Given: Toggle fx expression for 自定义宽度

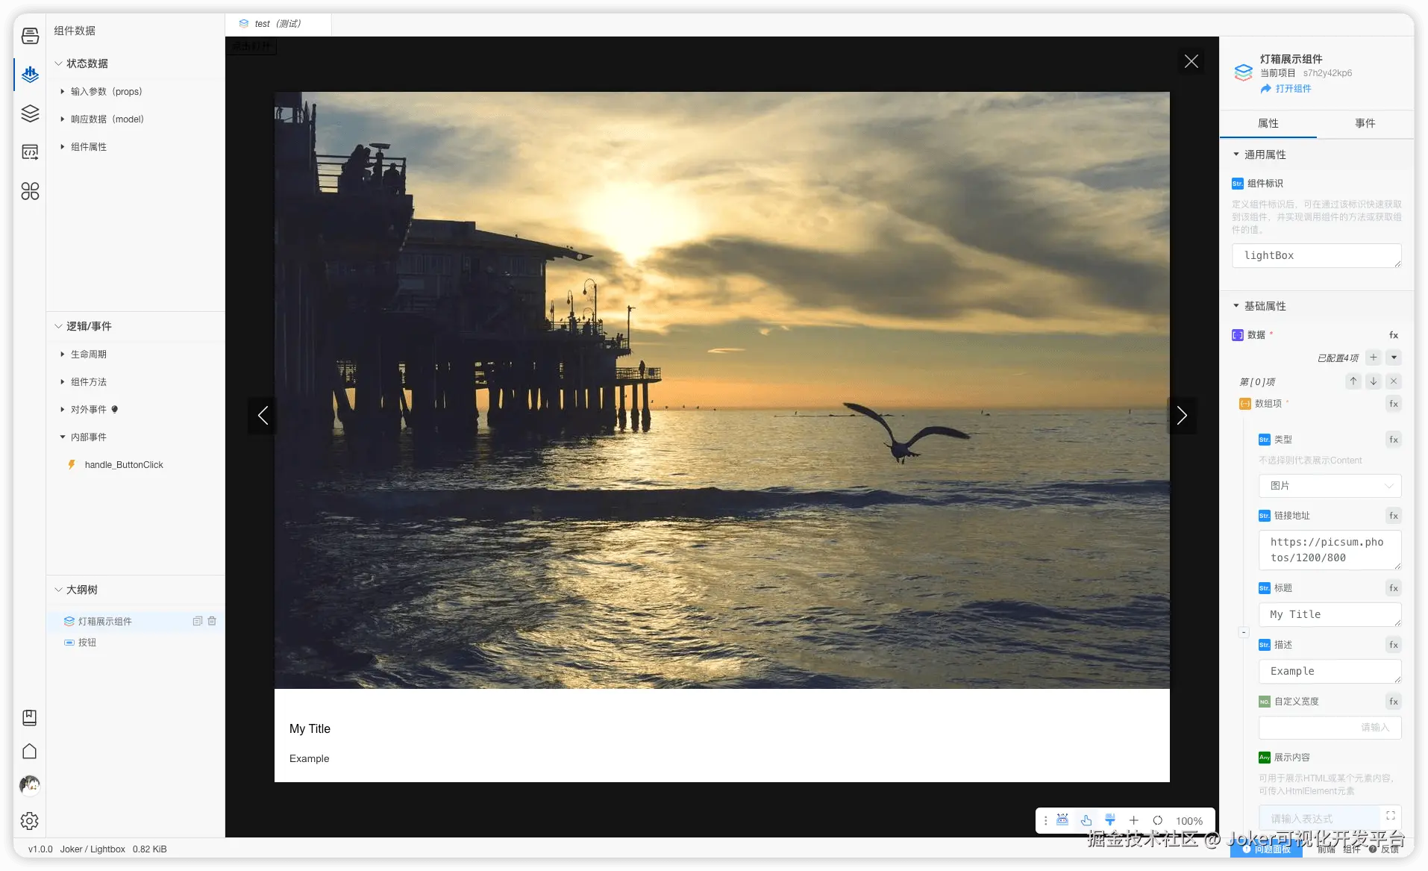Looking at the screenshot, I should (x=1394, y=702).
